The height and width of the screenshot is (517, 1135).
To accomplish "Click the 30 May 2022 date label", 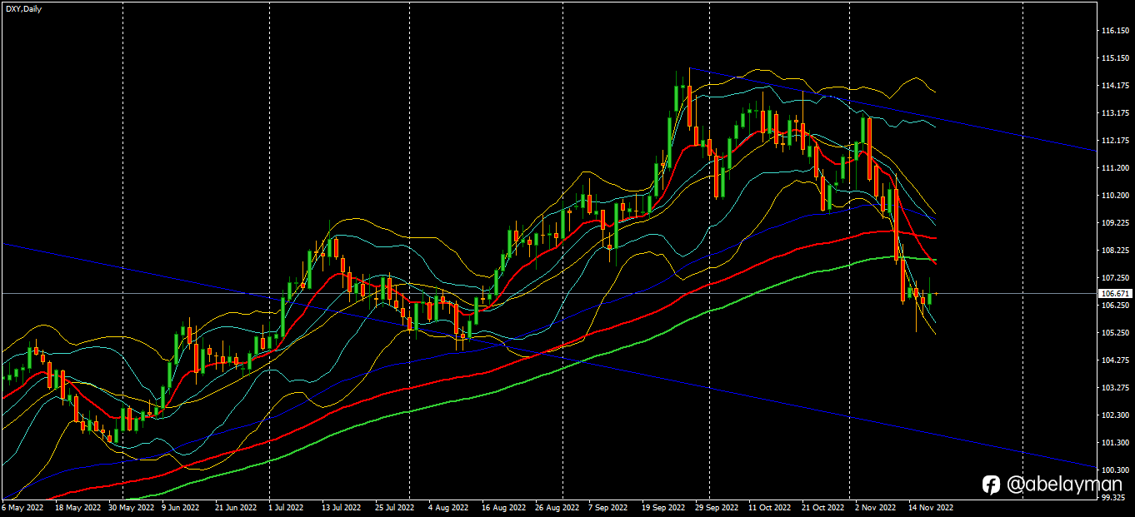I will (x=131, y=507).
